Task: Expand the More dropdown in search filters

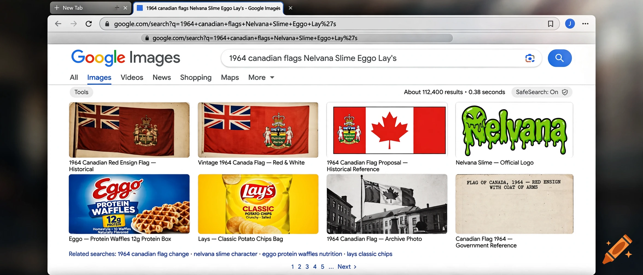Action: (261, 77)
